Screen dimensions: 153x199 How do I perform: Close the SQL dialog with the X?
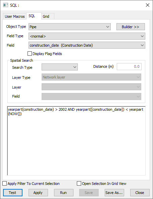click(x=148, y=5)
